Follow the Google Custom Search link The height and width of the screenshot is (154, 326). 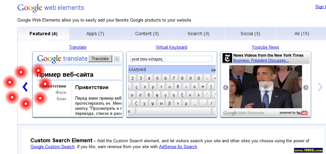point(52,147)
